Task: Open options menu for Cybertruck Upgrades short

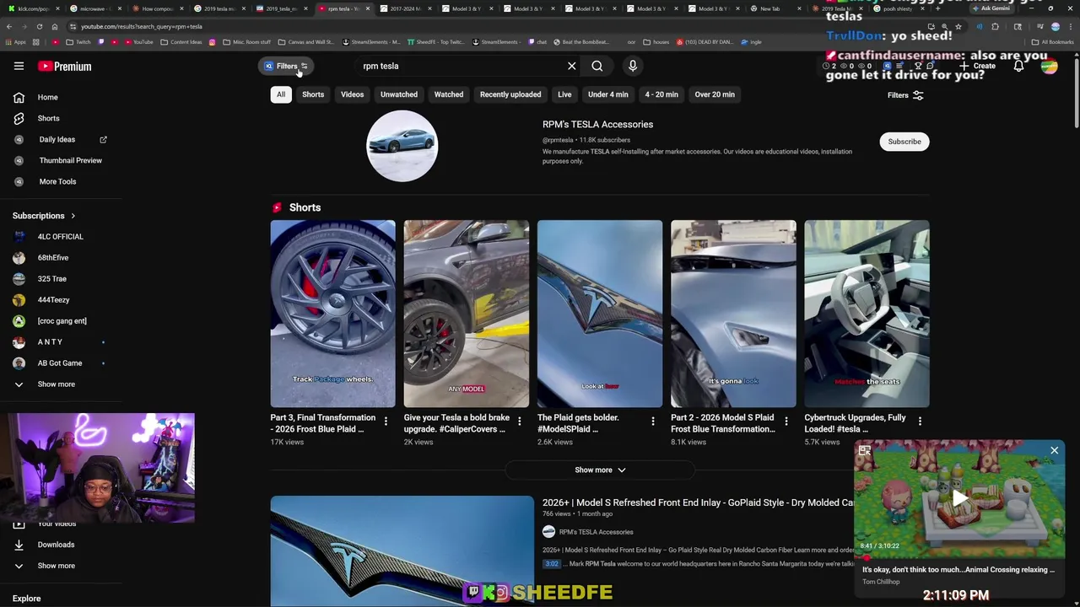Action: point(920,421)
